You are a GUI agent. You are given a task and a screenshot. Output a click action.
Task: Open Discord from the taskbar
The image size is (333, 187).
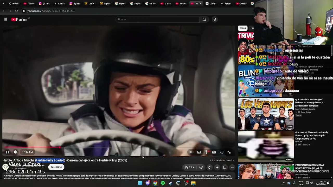coord(148,183)
